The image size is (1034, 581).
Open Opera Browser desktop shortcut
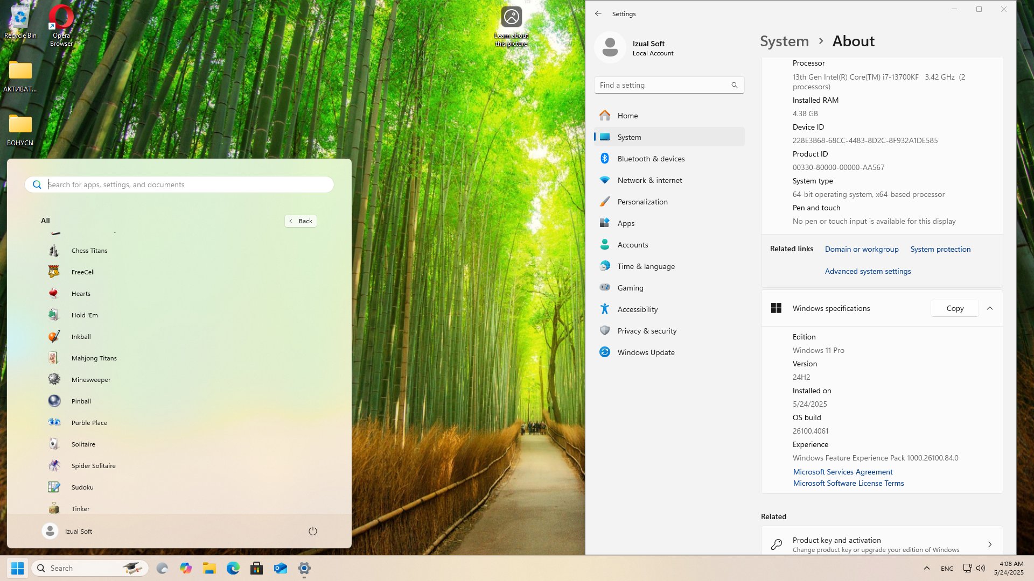(61, 25)
